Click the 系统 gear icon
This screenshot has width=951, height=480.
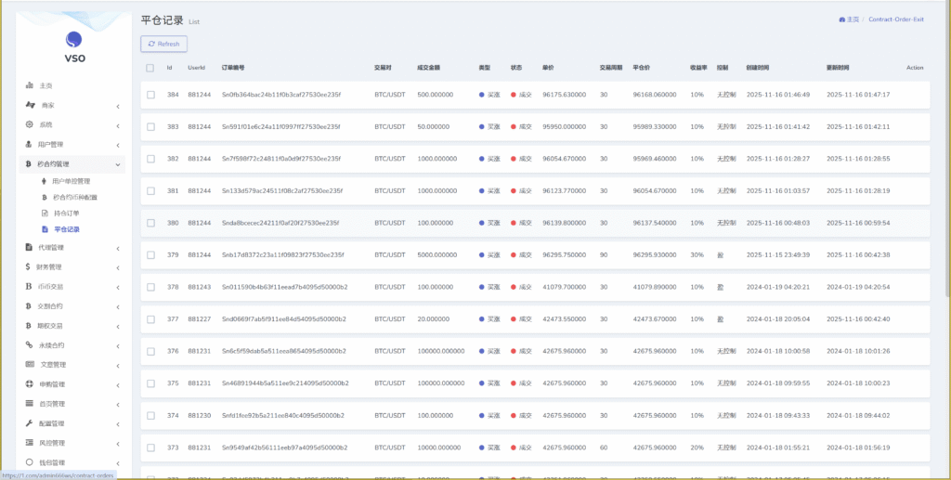click(x=30, y=124)
